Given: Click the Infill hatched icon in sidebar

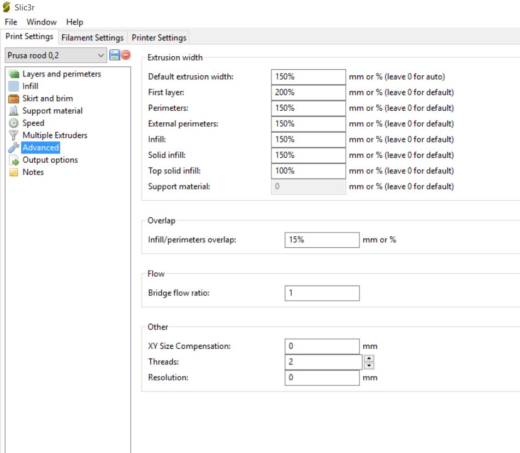Looking at the screenshot, I should tap(14, 86).
